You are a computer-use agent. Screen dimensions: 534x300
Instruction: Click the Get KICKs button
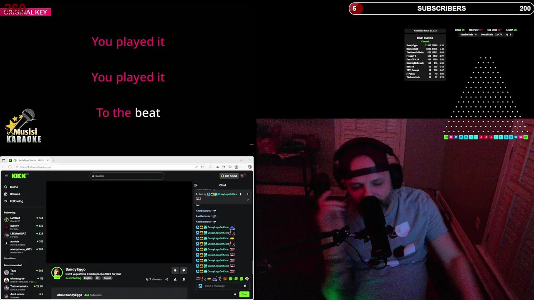point(229,176)
